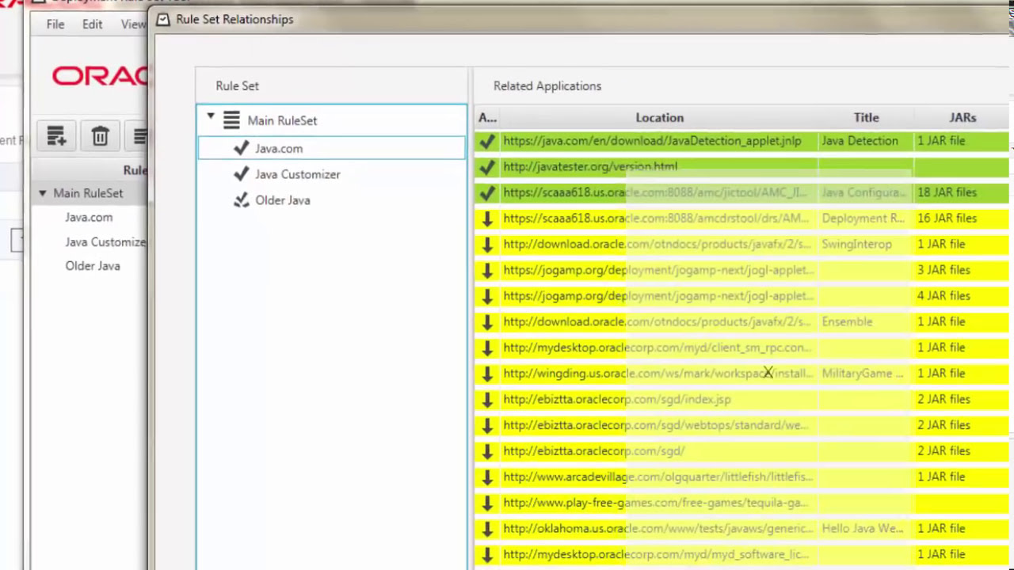This screenshot has width=1014, height=570.
Task: Click the green check for javatester.org row
Action: [x=487, y=167]
